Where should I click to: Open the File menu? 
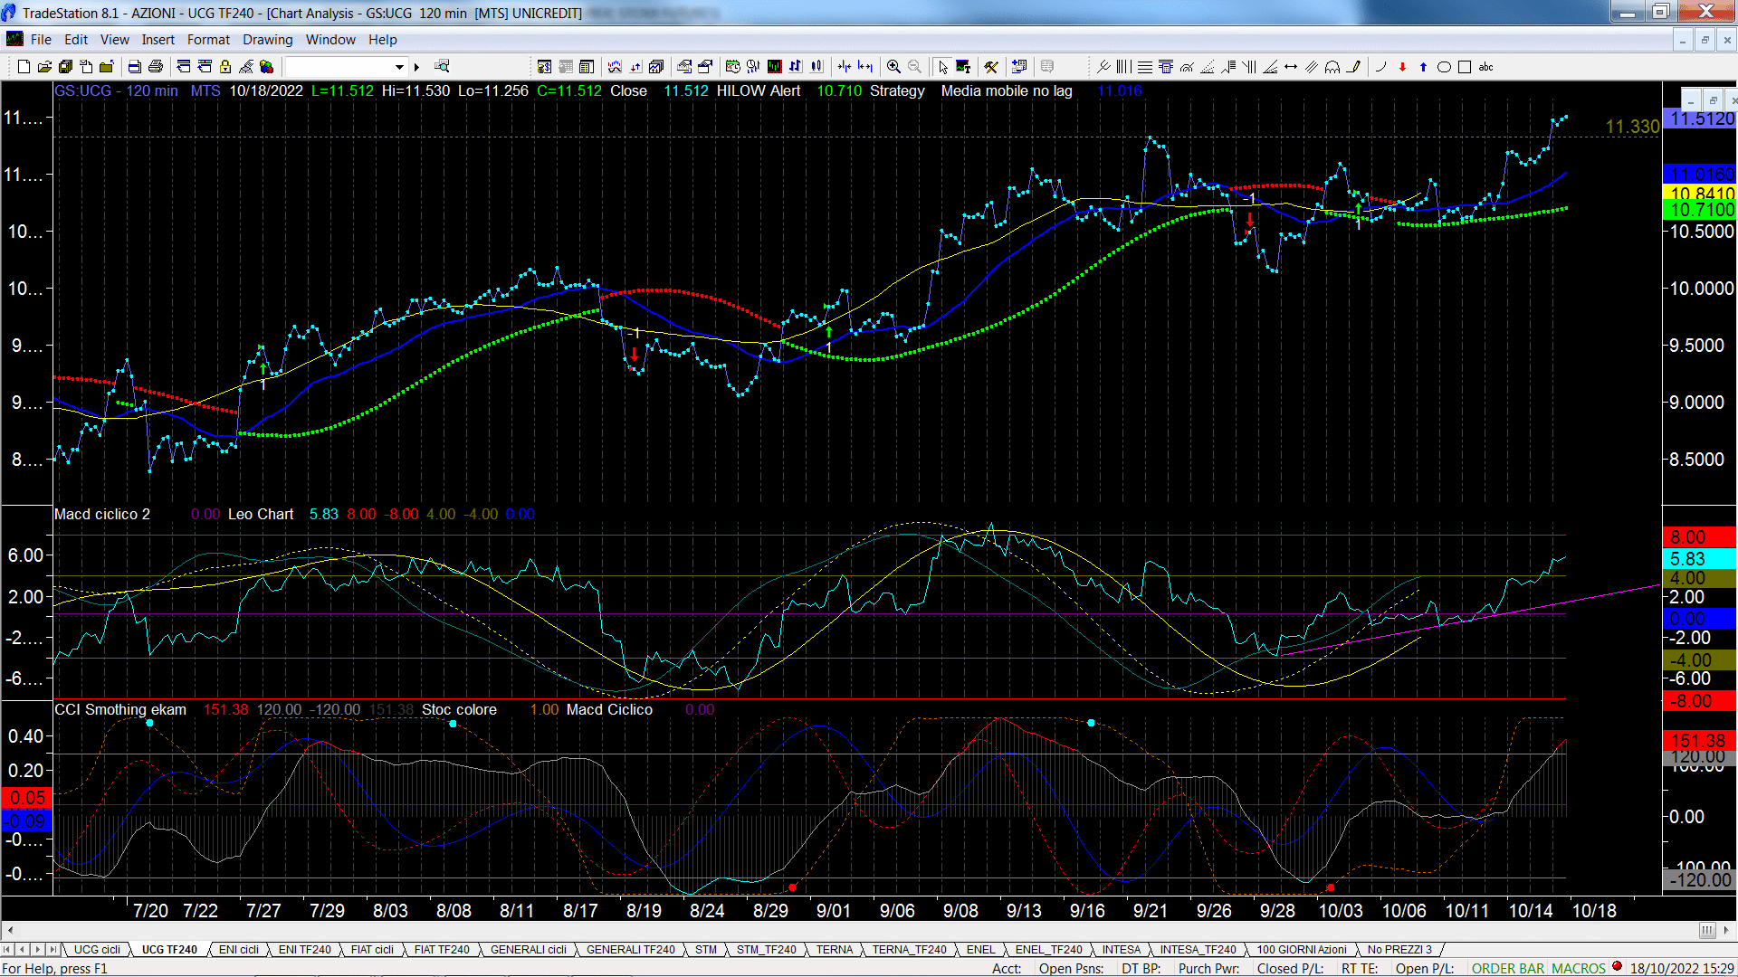point(41,40)
